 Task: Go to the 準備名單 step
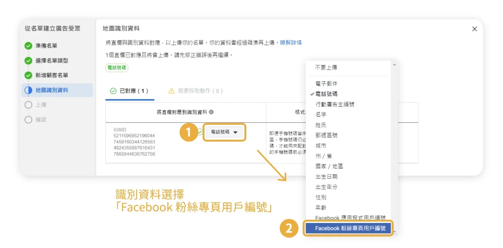pyautogui.click(x=46, y=46)
